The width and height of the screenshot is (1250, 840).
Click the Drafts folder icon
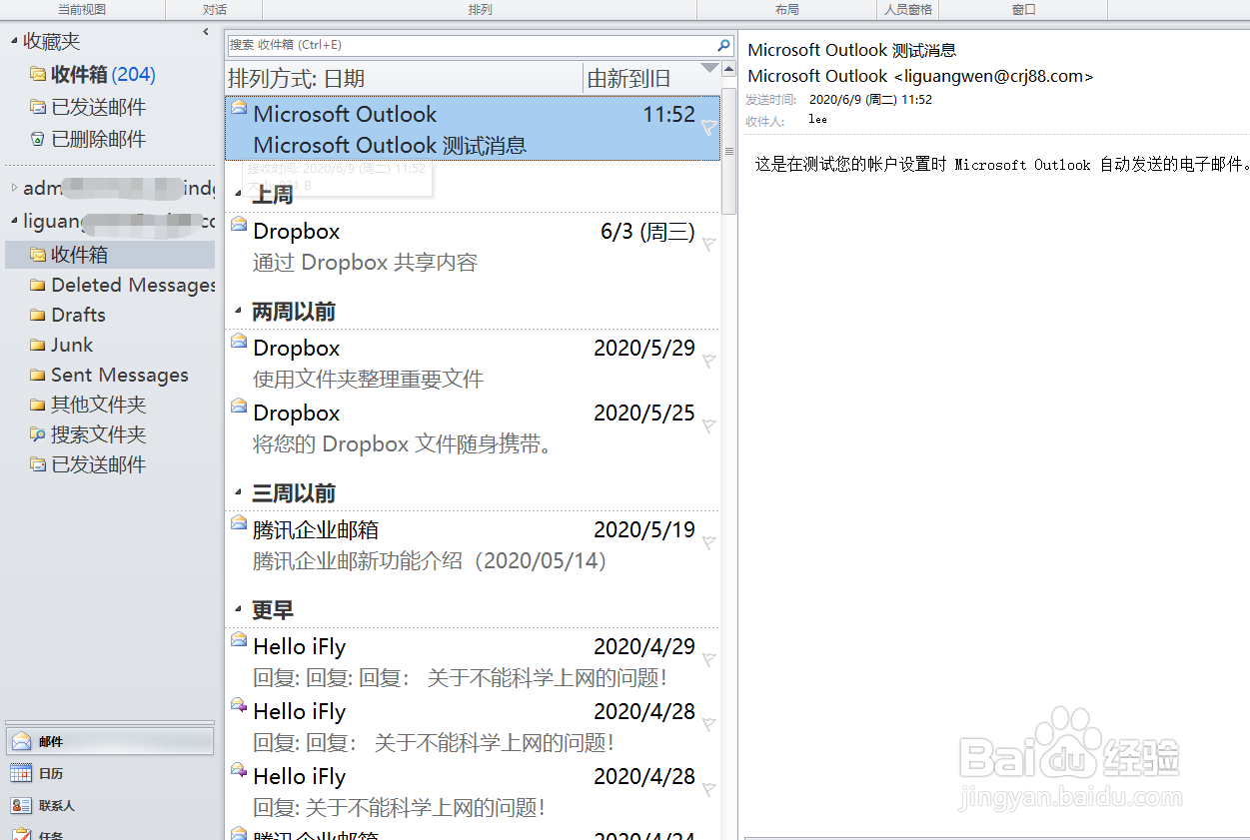tap(38, 315)
